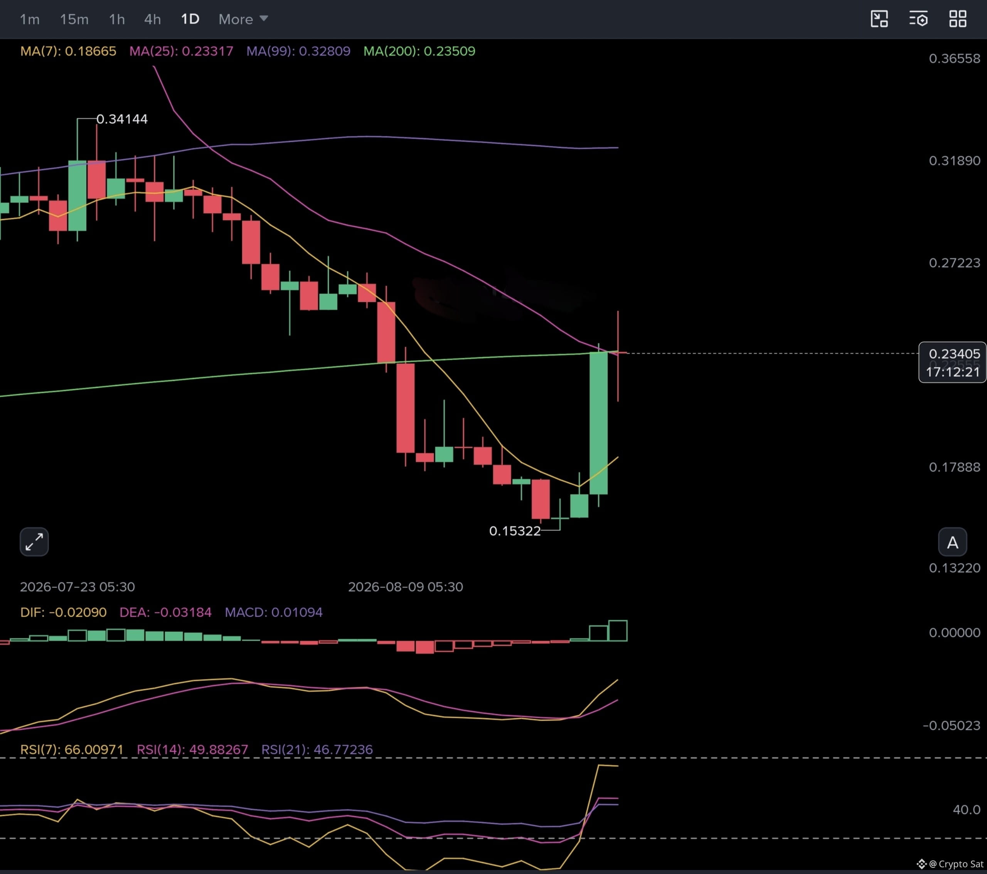This screenshot has height=874, width=987.
Task: Click the MA(7): 0.18665 indicator label
Action: pos(68,51)
